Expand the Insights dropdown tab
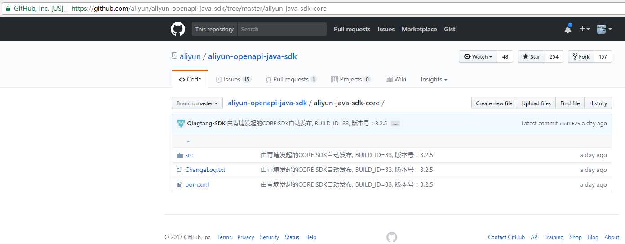 coord(434,79)
